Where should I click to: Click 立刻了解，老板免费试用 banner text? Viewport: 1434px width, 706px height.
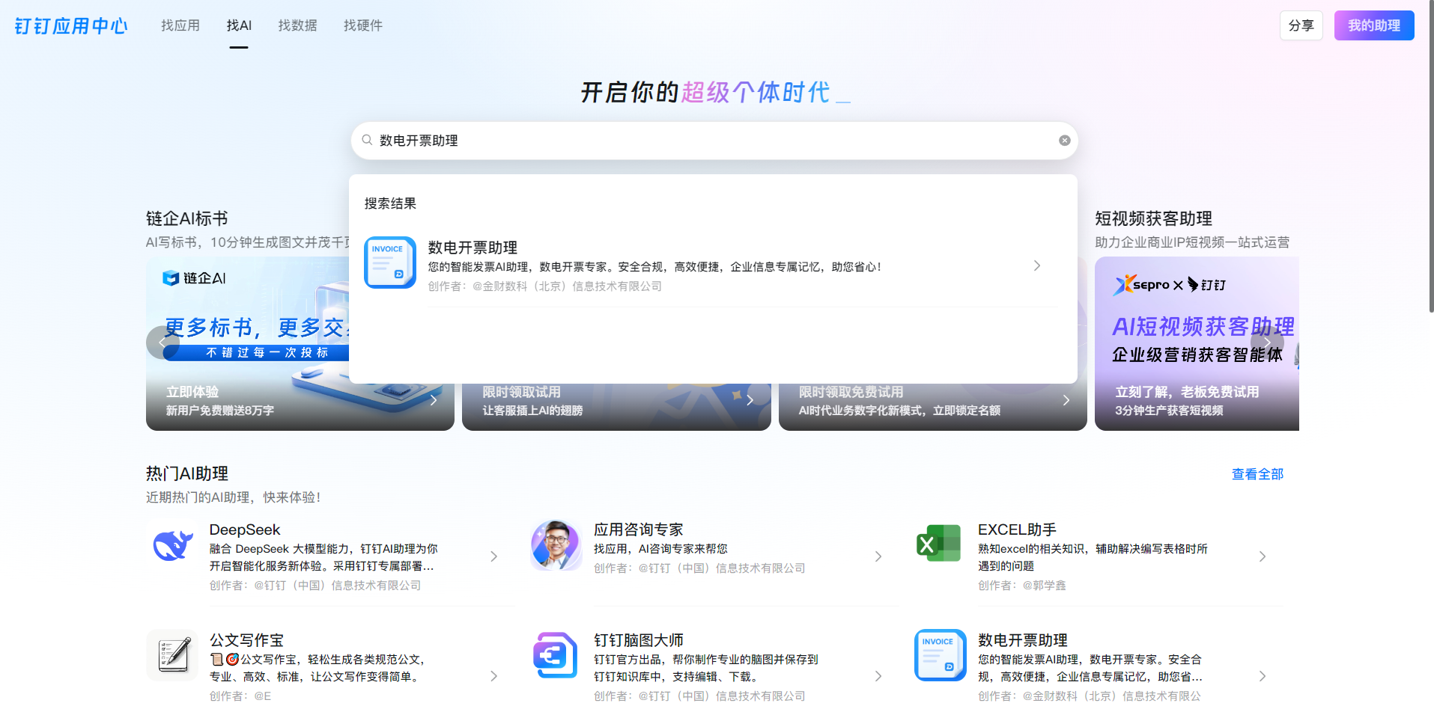point(1187,392)
